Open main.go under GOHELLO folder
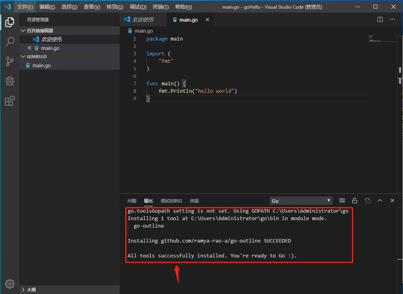Viewport: 403px width, 294px height. pyautogui.click(x=70, y=65)
